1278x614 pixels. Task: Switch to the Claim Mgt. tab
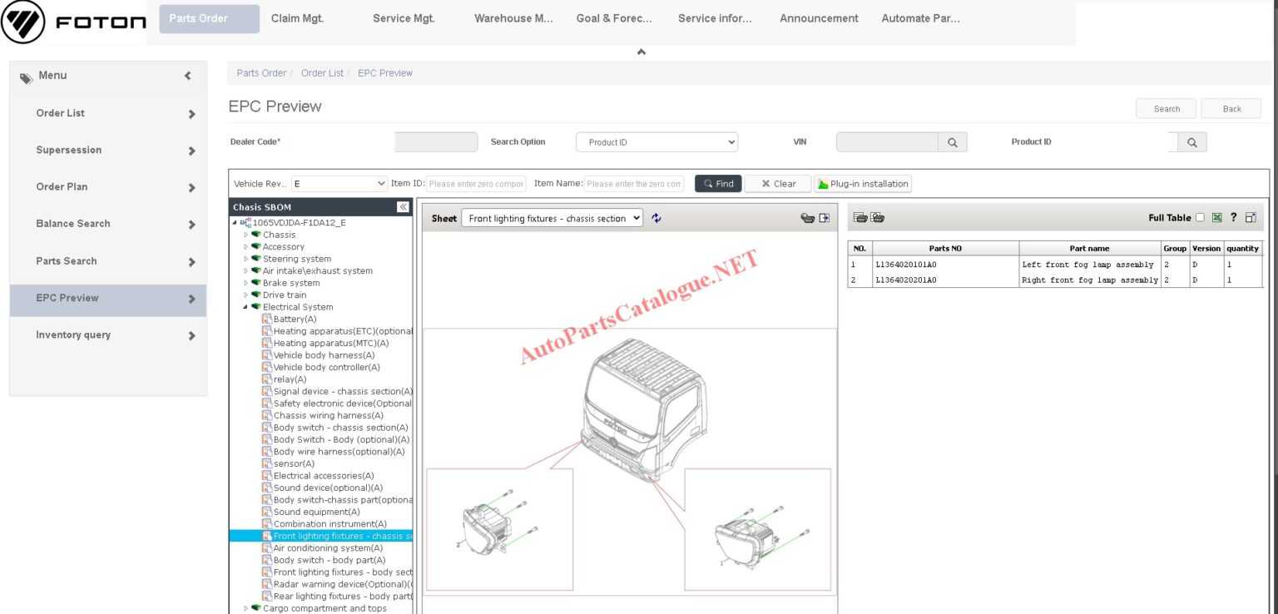[x=297, y=17]
